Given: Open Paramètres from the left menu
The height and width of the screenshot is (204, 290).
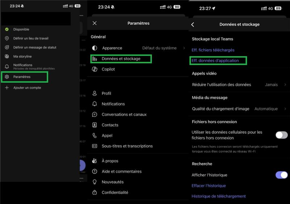Looking at the screenshot, I should 25,77.
